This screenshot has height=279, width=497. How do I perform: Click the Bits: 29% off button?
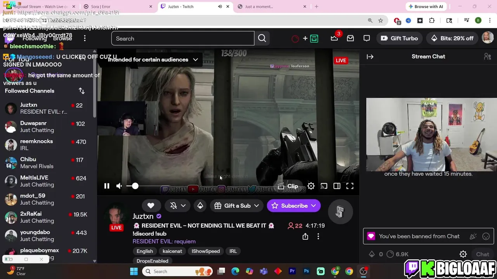click(x=452, y=38)
